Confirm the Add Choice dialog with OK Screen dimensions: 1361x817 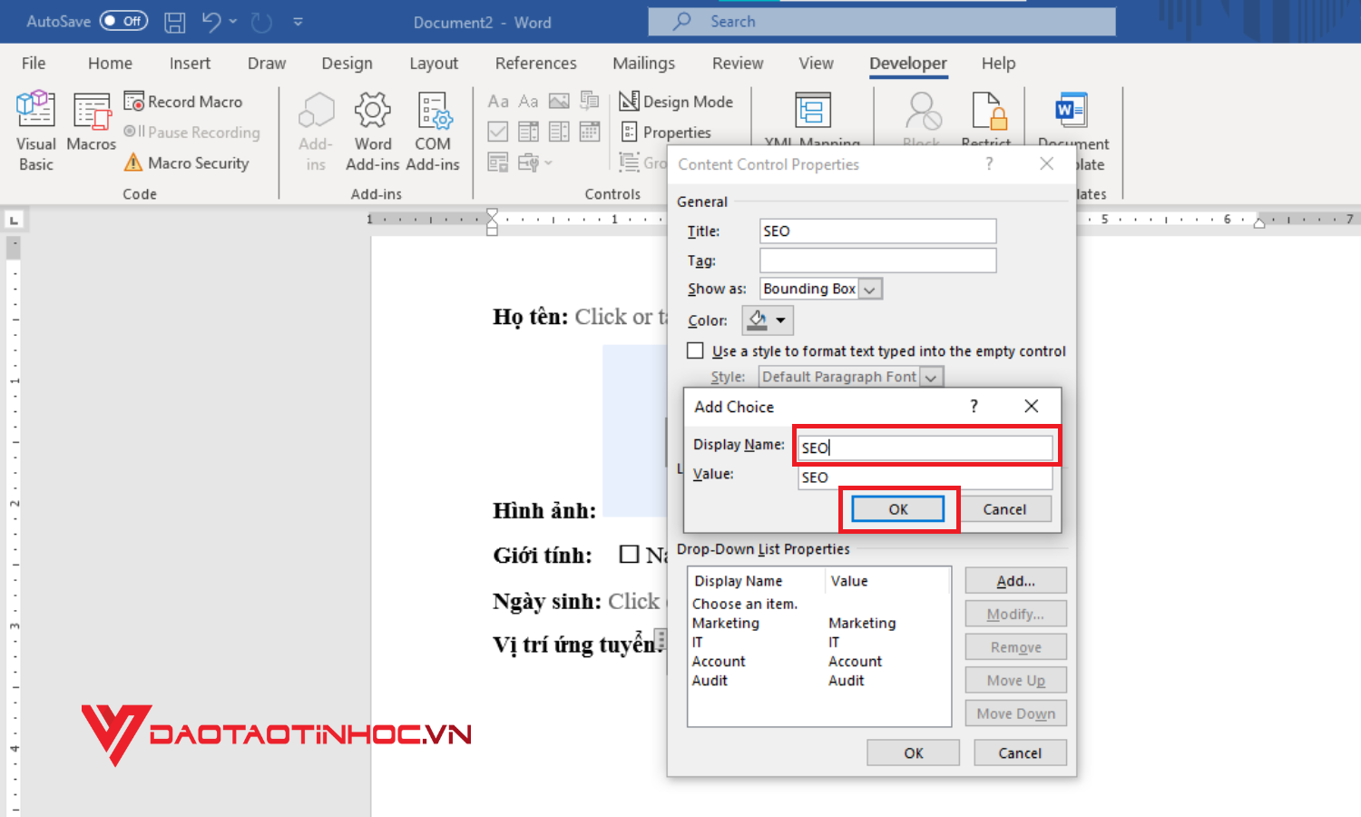(898, 508)
